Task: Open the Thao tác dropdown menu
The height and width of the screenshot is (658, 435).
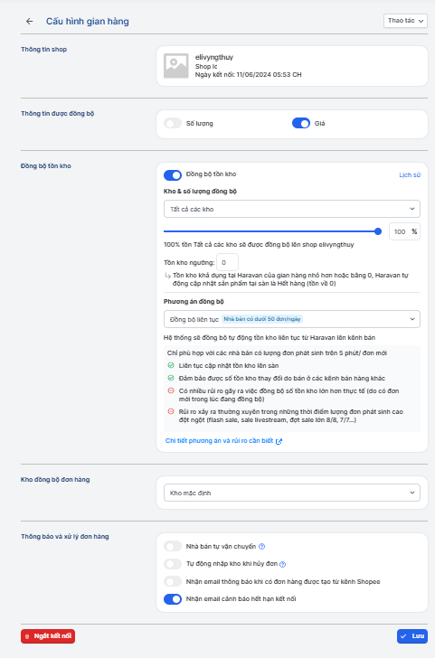Action: point(405,21)
